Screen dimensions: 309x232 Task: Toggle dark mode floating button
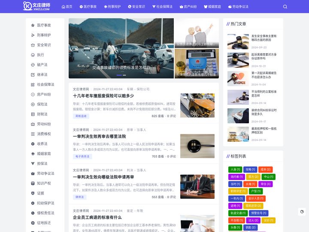pyautogui.click(x=302, y=212)
